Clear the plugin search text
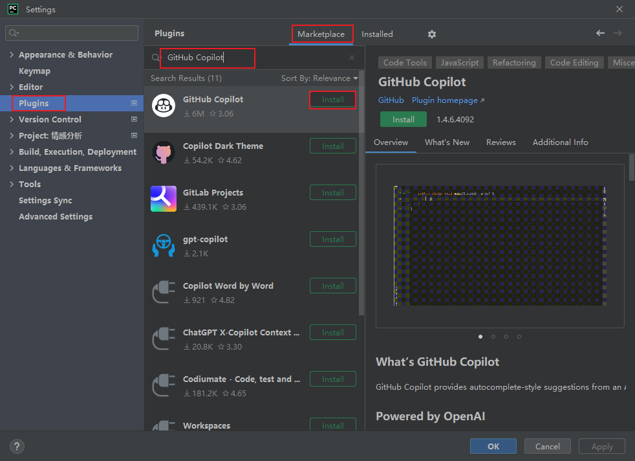This screenshot has width=635, height=461. [352, 58]
